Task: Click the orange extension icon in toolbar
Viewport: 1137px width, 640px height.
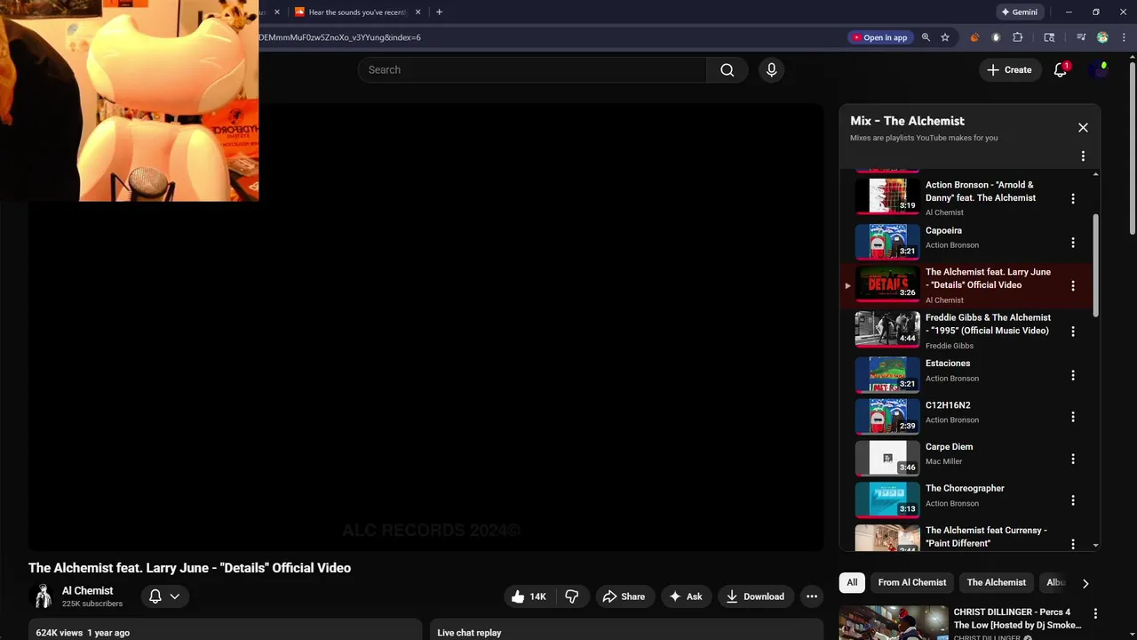Action: (974, 37)
